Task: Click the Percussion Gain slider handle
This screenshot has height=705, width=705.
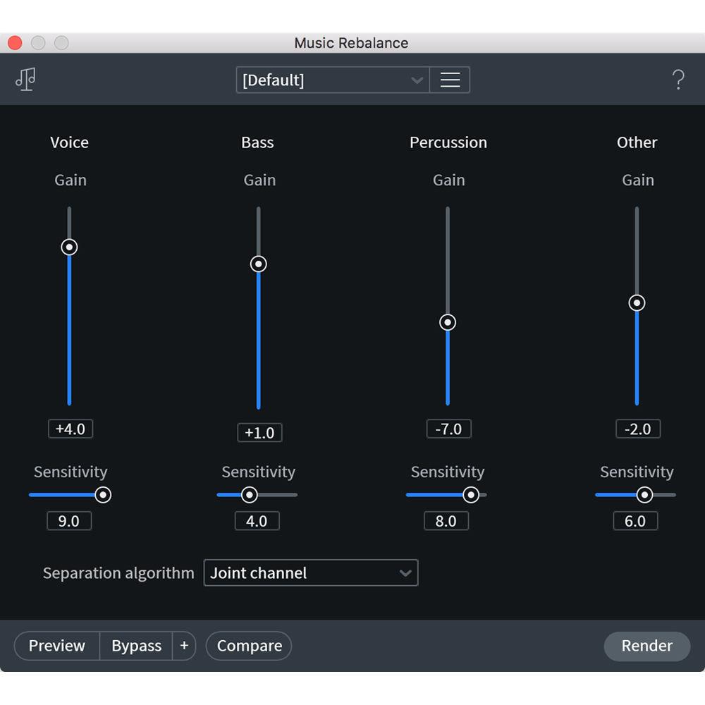Action: click(x=447, y=322)
